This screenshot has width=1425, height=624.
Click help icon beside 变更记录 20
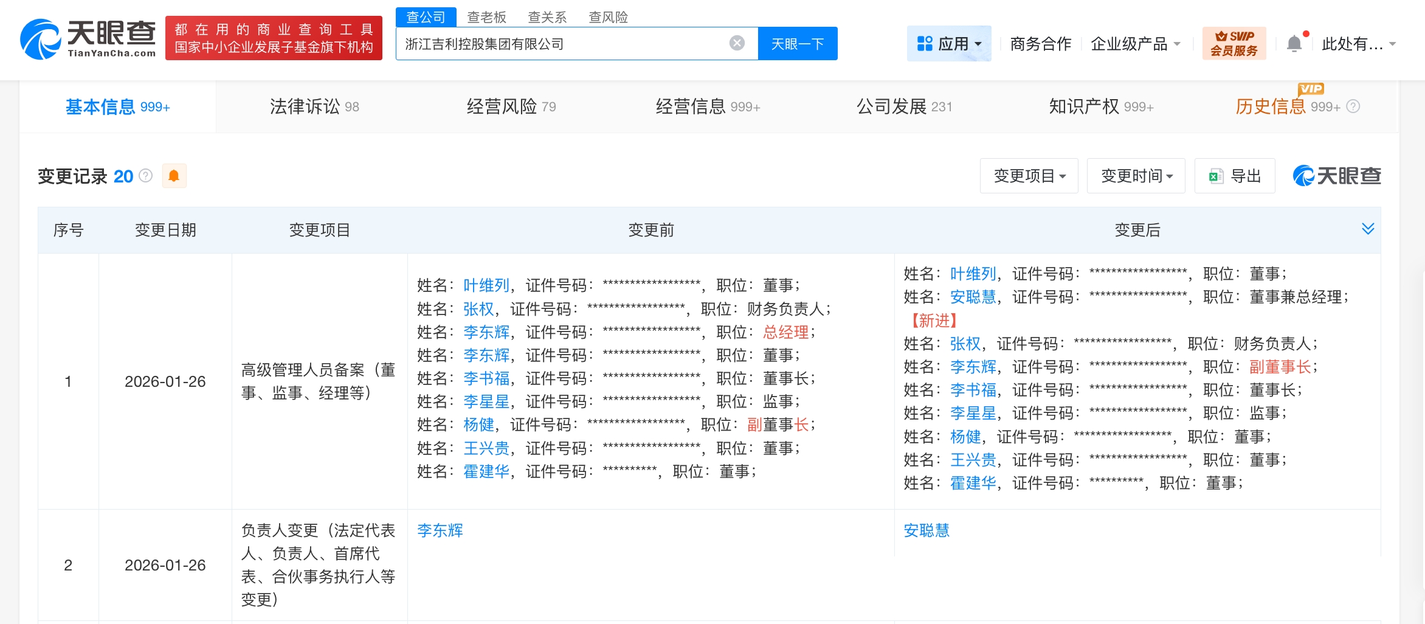pos(146,176)
